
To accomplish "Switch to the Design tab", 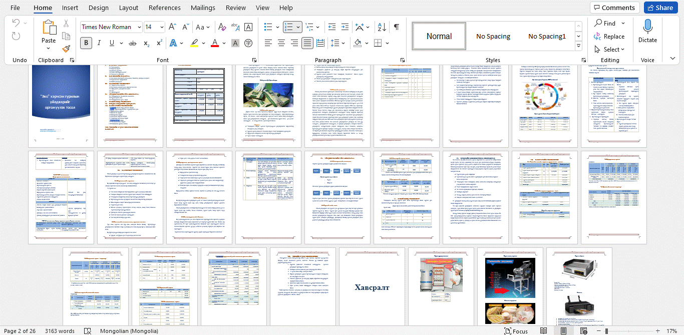I will [99, 8].
